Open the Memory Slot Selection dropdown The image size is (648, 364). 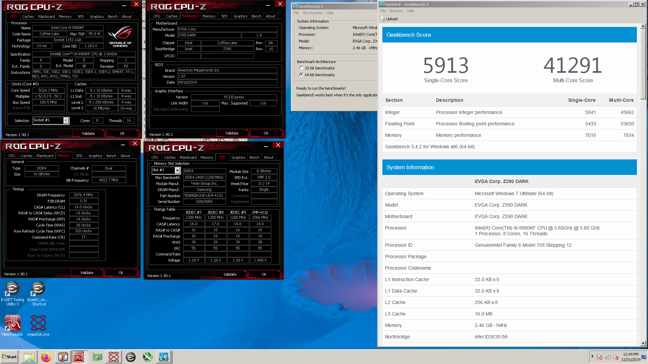point(177,171)
